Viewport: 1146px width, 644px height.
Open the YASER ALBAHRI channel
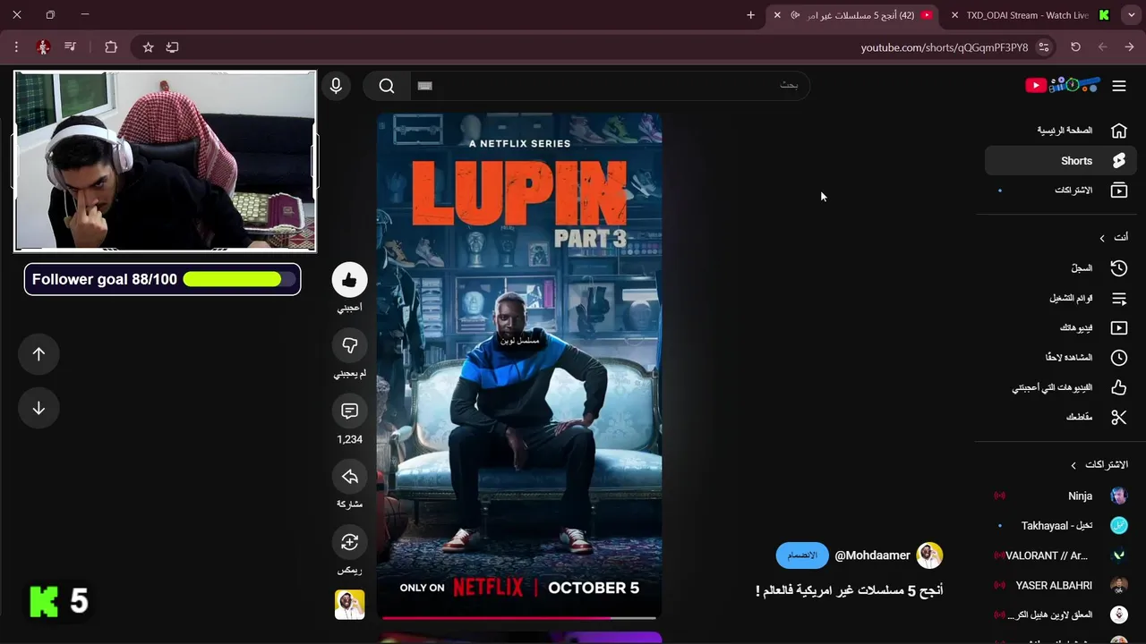pos(1061,585)
